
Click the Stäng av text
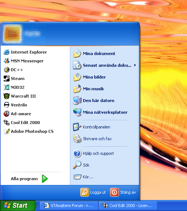[128, 192]
